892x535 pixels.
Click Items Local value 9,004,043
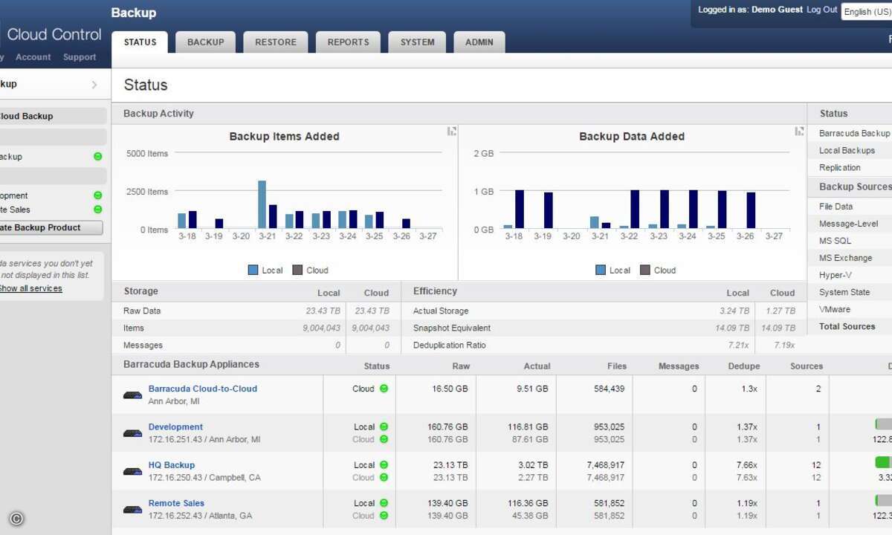[x=322, y=328]
